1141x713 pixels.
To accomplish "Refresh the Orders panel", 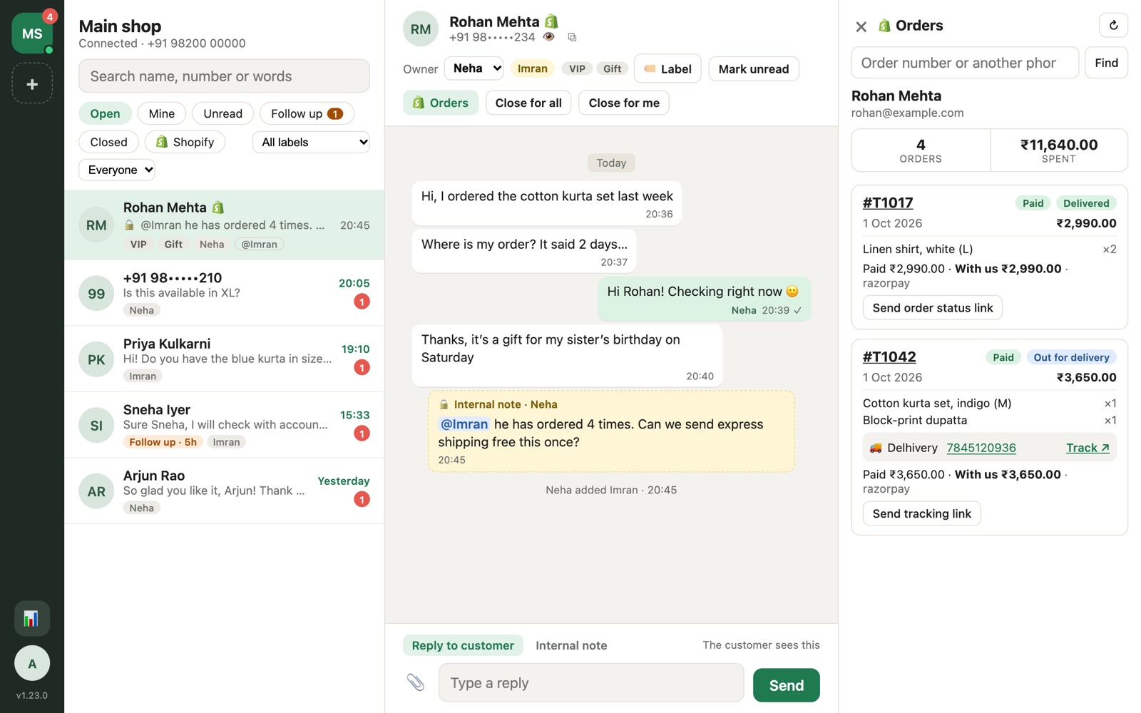I will (1113, 26).
